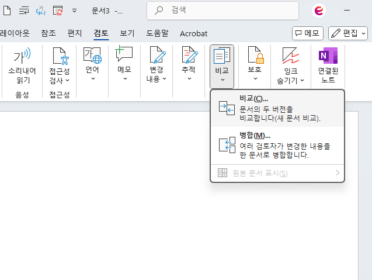The width and height of the screenshot is (372, 280).
Task: Open the 편집 mode dropdown button
Action: pos(348,33)
